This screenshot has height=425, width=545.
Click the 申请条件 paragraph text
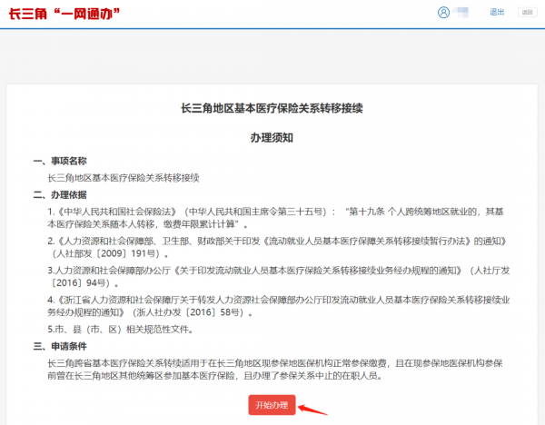click(272, 370)
